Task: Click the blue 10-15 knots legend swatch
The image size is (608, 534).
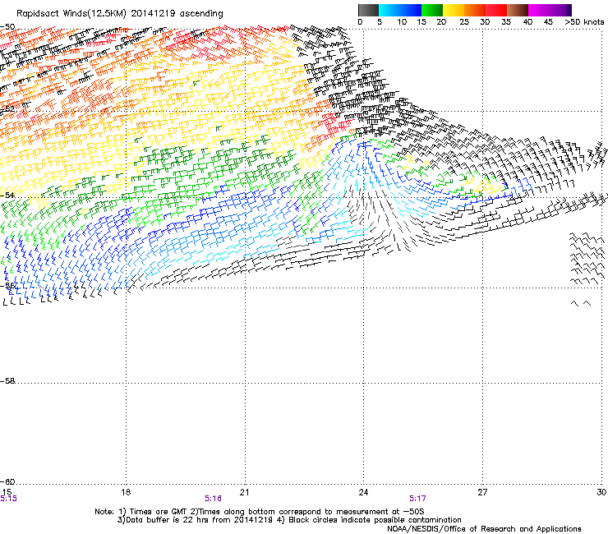Action: 411,10
